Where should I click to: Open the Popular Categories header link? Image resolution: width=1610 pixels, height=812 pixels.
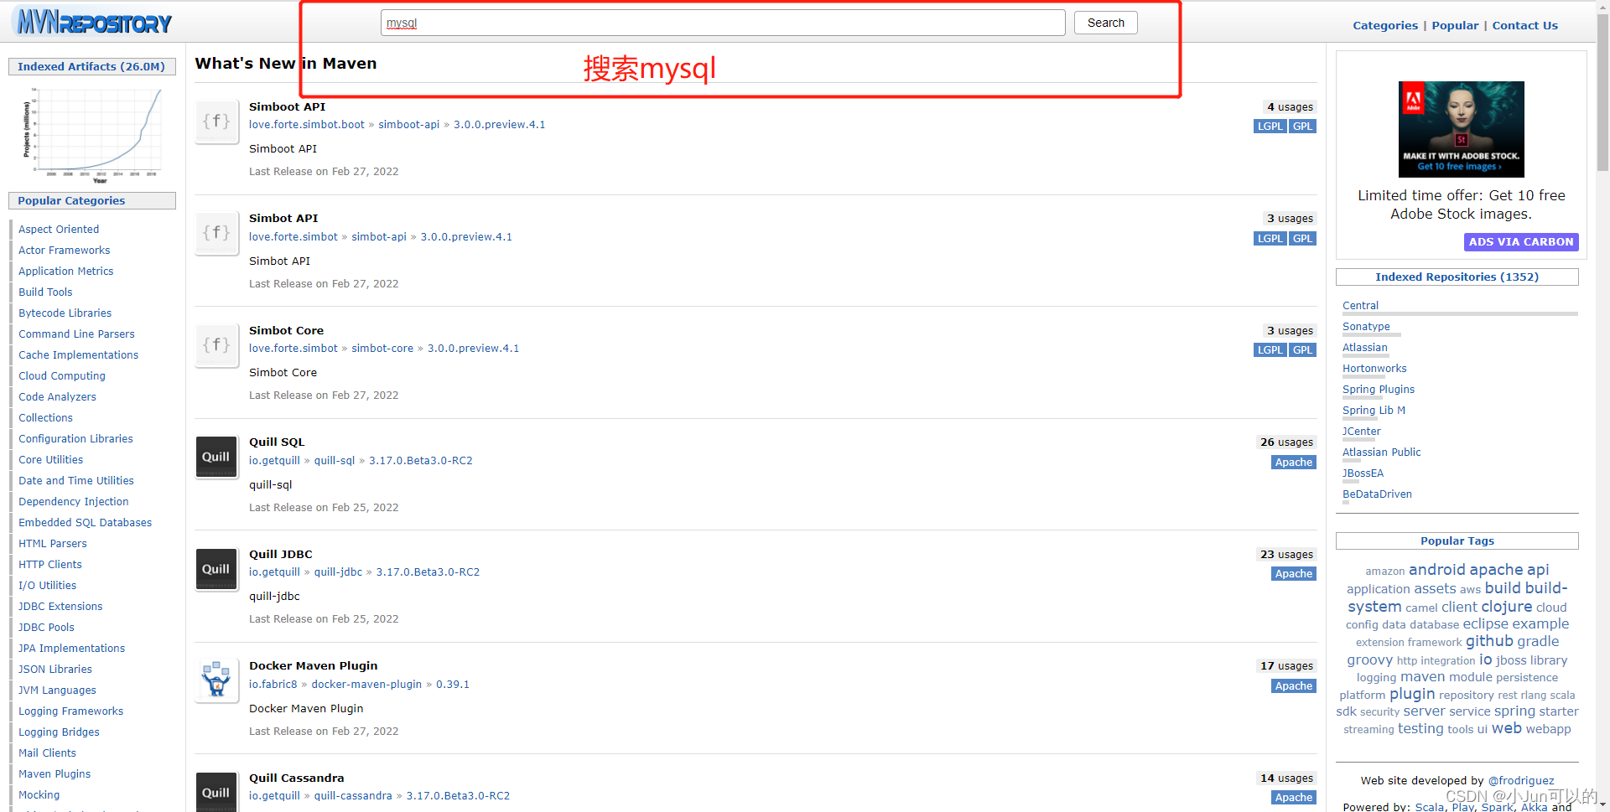pos(71,200)
